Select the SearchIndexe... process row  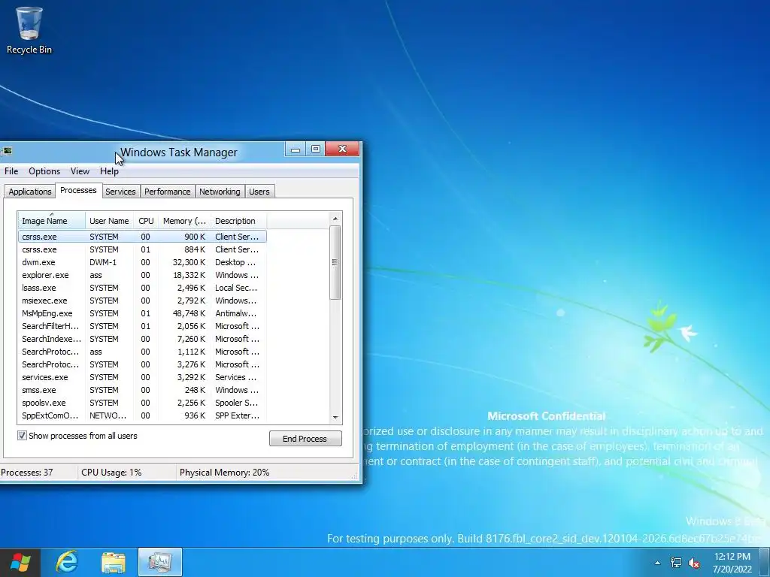click(x=142, y=339)
